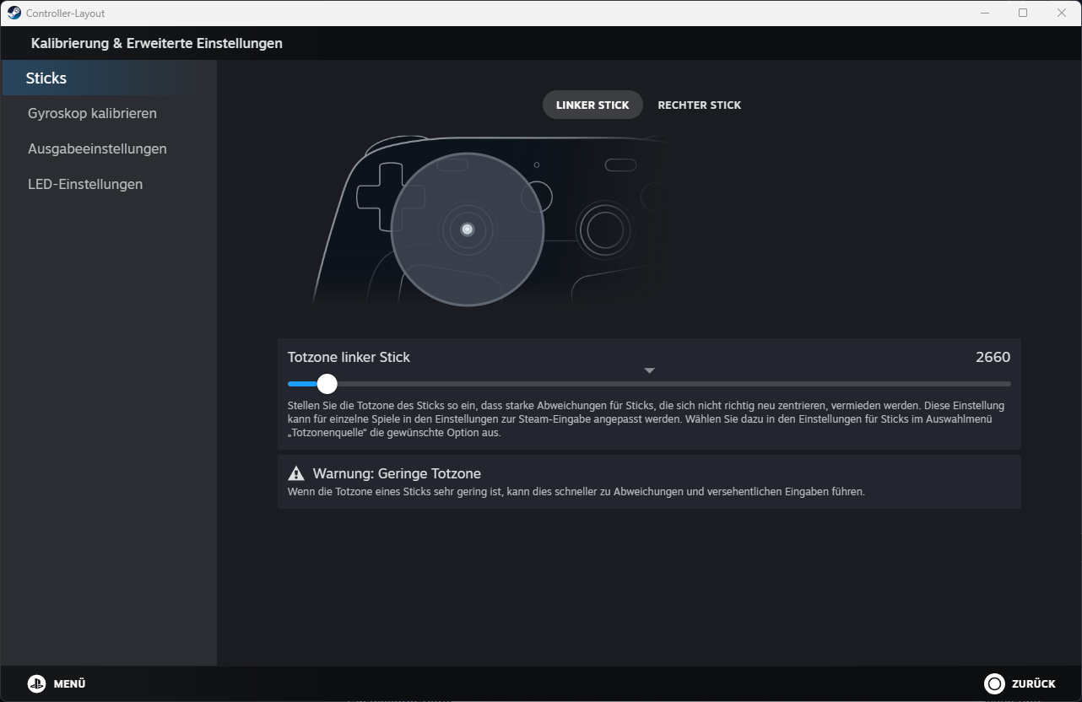The image size is (1082, 702).
Task: Maximize the Controller-Layout window
Action: point(1023,13)
